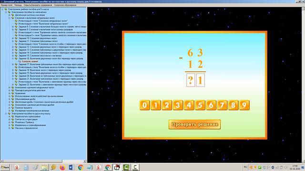This screenshot has height=171, width=305.
Task: Open the 'Размер поля' menu
Action: 6,5
